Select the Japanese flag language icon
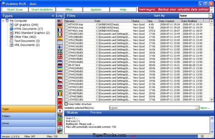Viewport: 215px width, 139px height. (x=59, y=111)
